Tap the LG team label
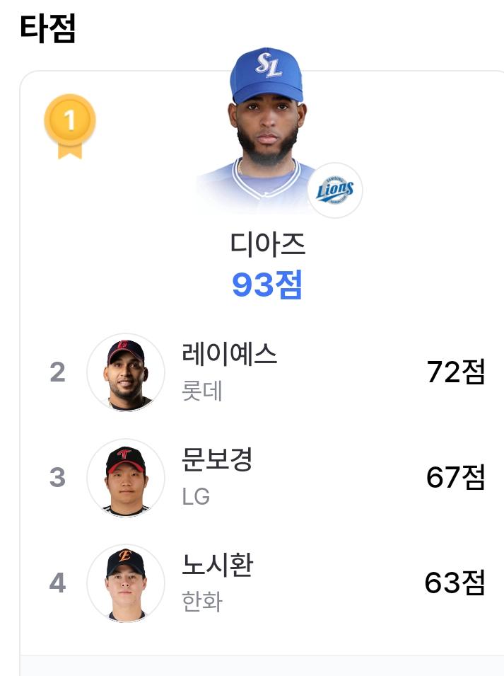 (x=196, y=497)
